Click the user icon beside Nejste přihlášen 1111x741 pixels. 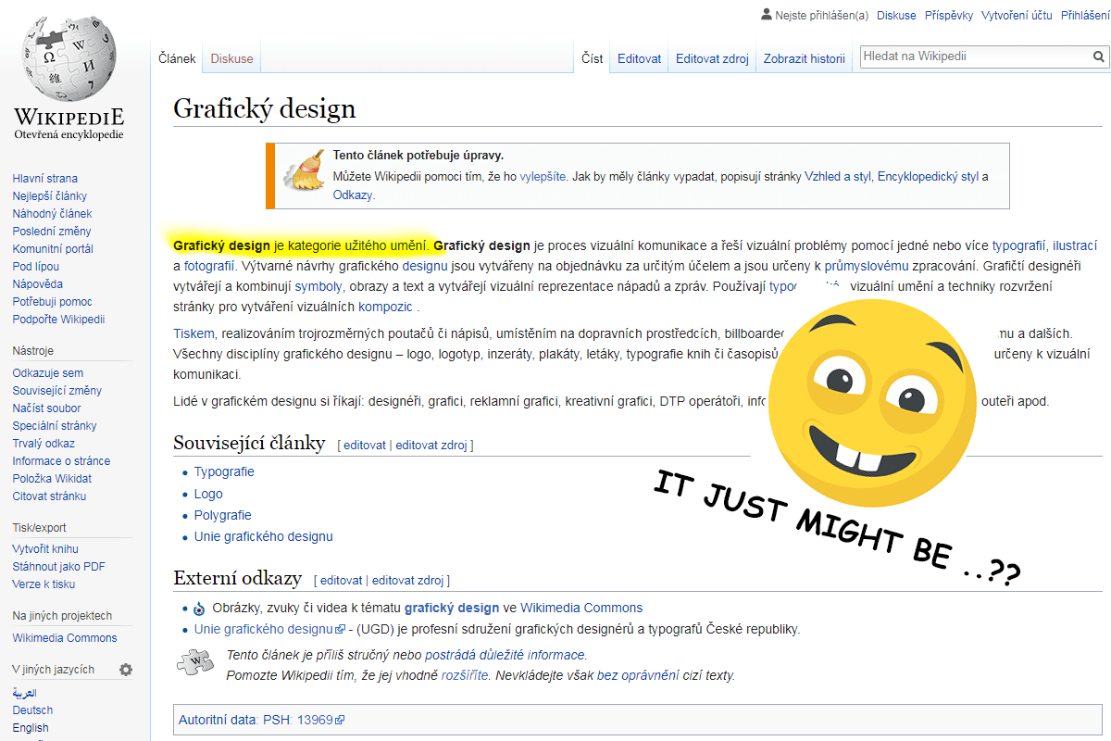pos(766,15)
